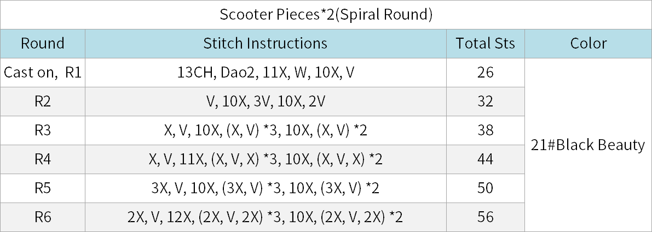
Task: Select the Round column header
Action: click(43, 44)
